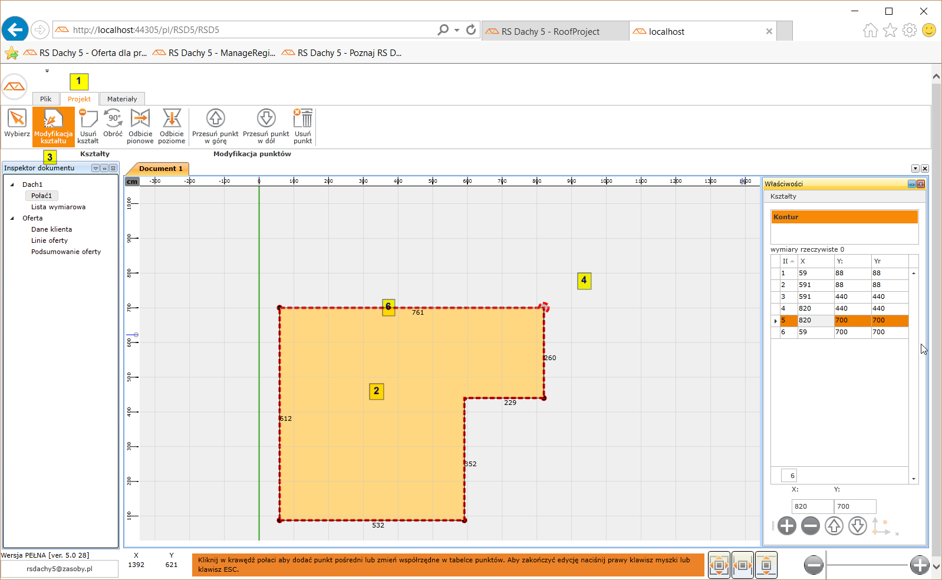Click the Usuń kształt tool

88,124
